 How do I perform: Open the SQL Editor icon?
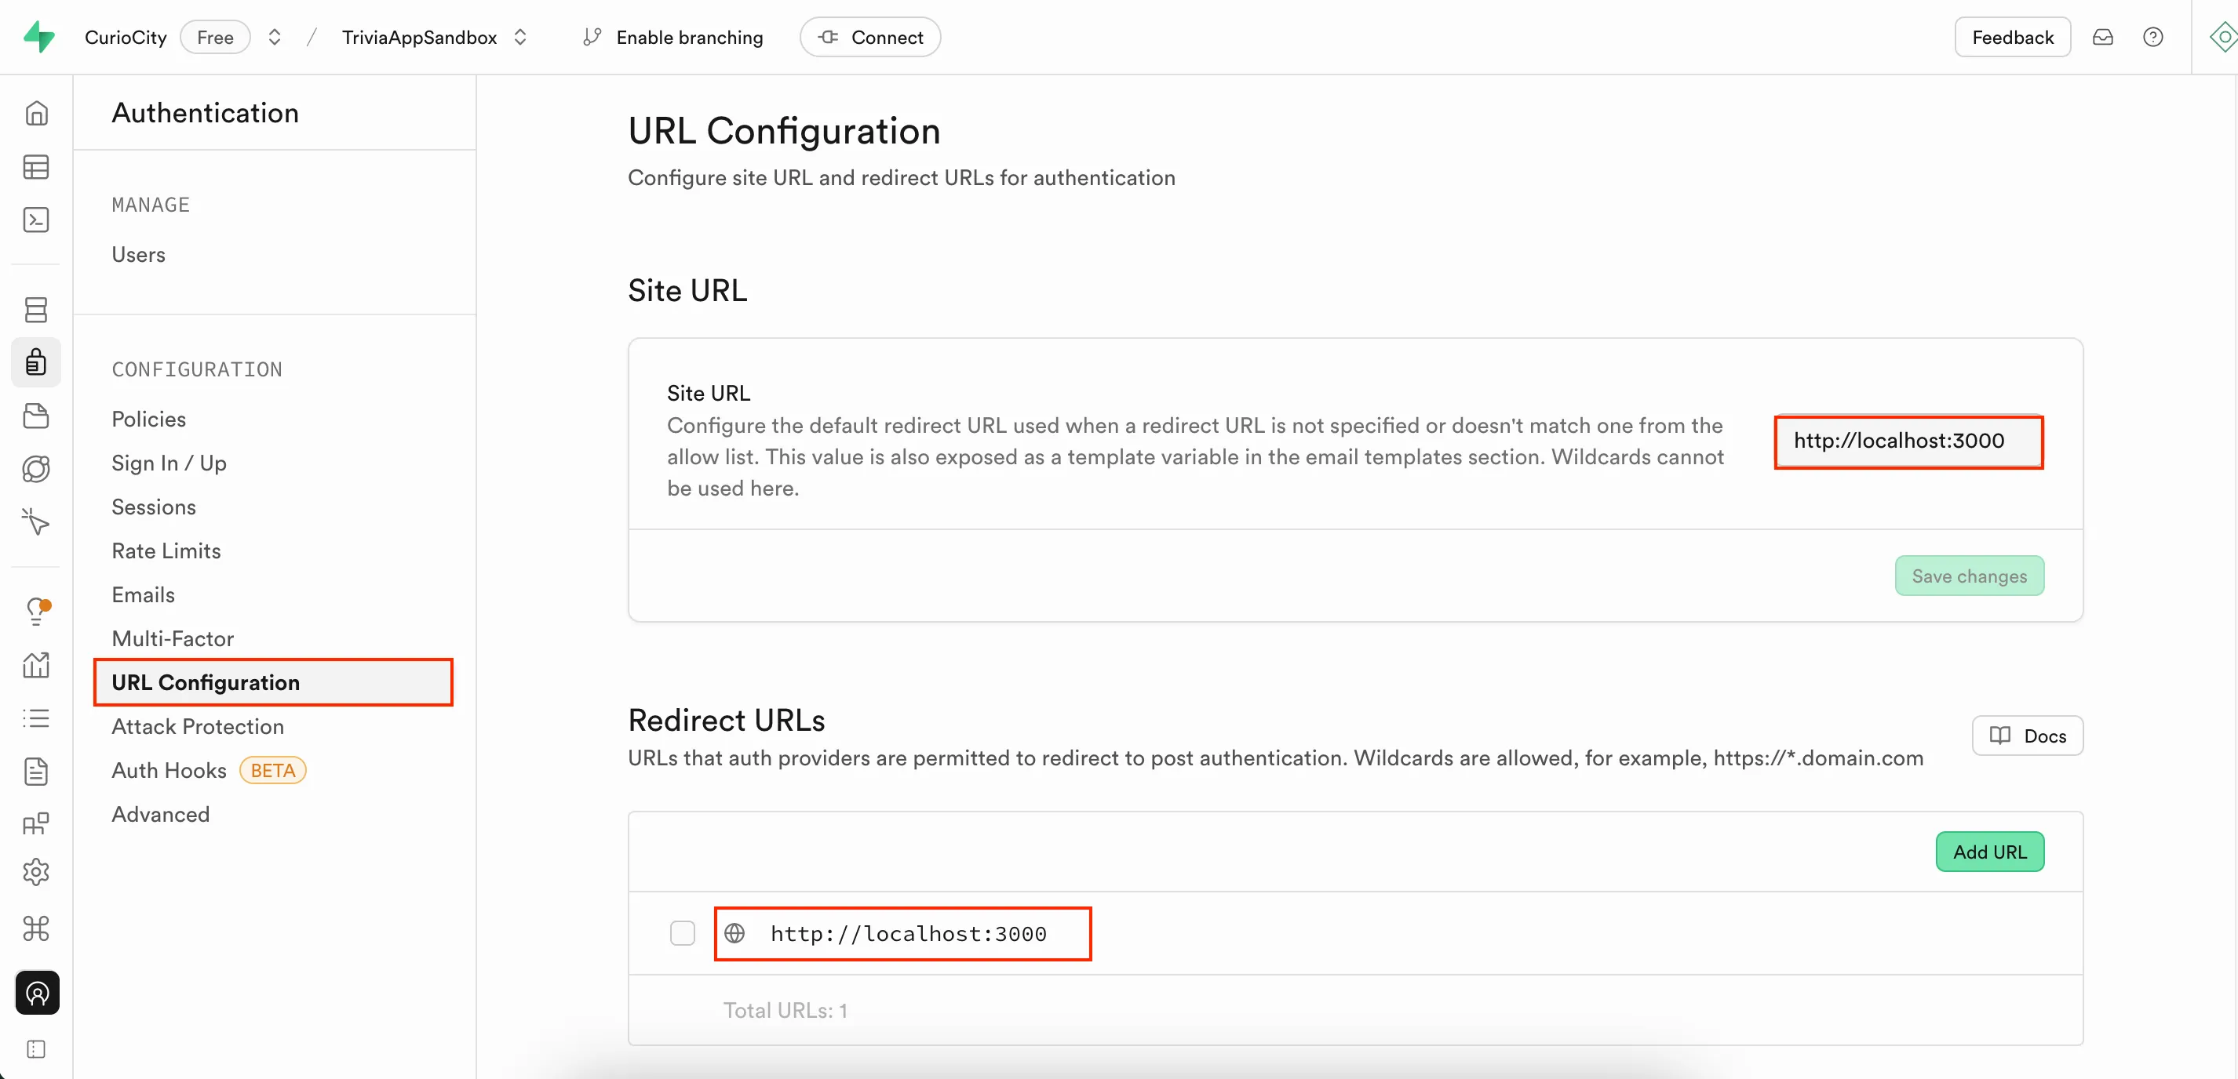pos(36,220)
